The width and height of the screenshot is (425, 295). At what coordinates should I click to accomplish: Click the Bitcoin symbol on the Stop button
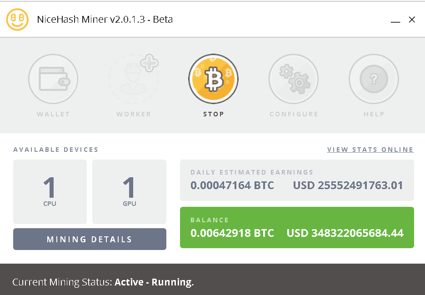pos(214,78)
